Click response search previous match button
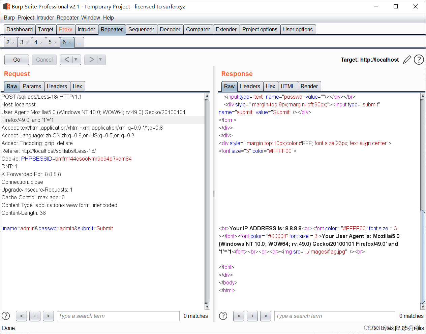Image resolution: width=426 pixels, height=334 pixels. [239, 316]
